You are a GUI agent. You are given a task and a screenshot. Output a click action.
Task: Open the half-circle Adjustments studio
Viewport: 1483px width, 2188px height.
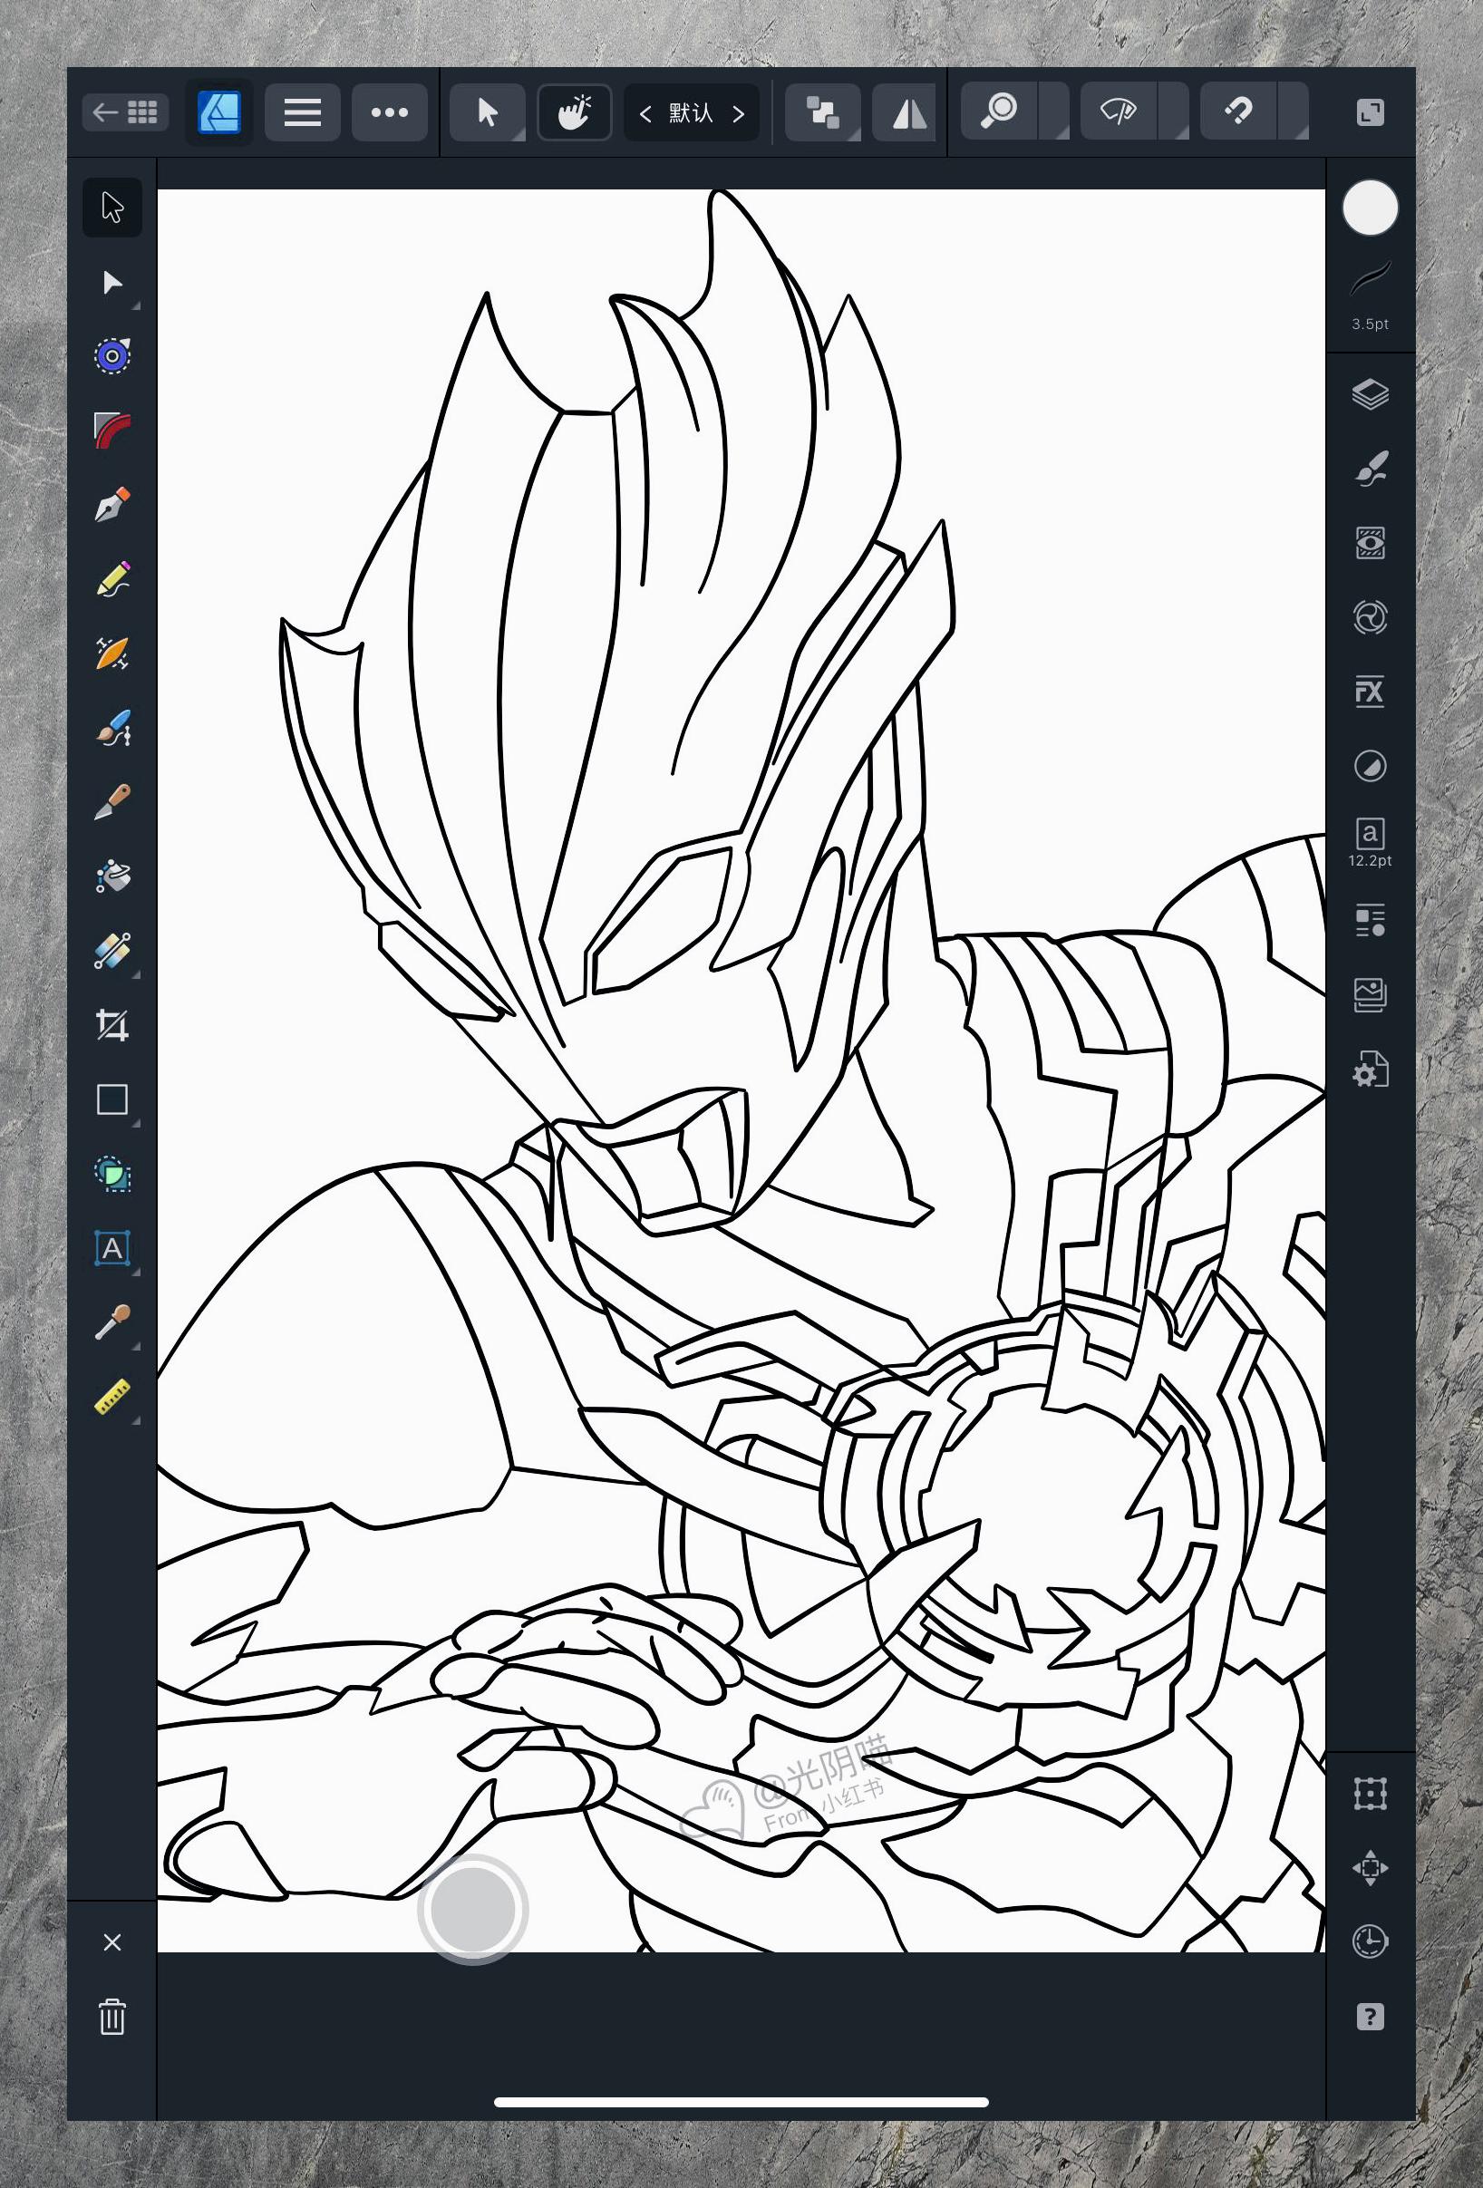1370,767
